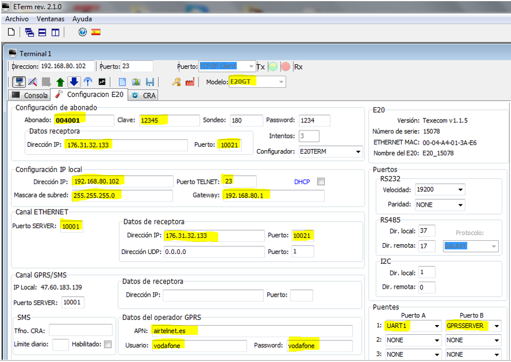Click the Gateway field 192.168.80.1
511x362 pixels.
coord(274,196)
